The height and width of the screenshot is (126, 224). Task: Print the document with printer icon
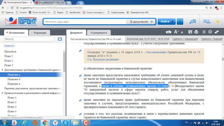pyautogui.click(x=196, y=32)
